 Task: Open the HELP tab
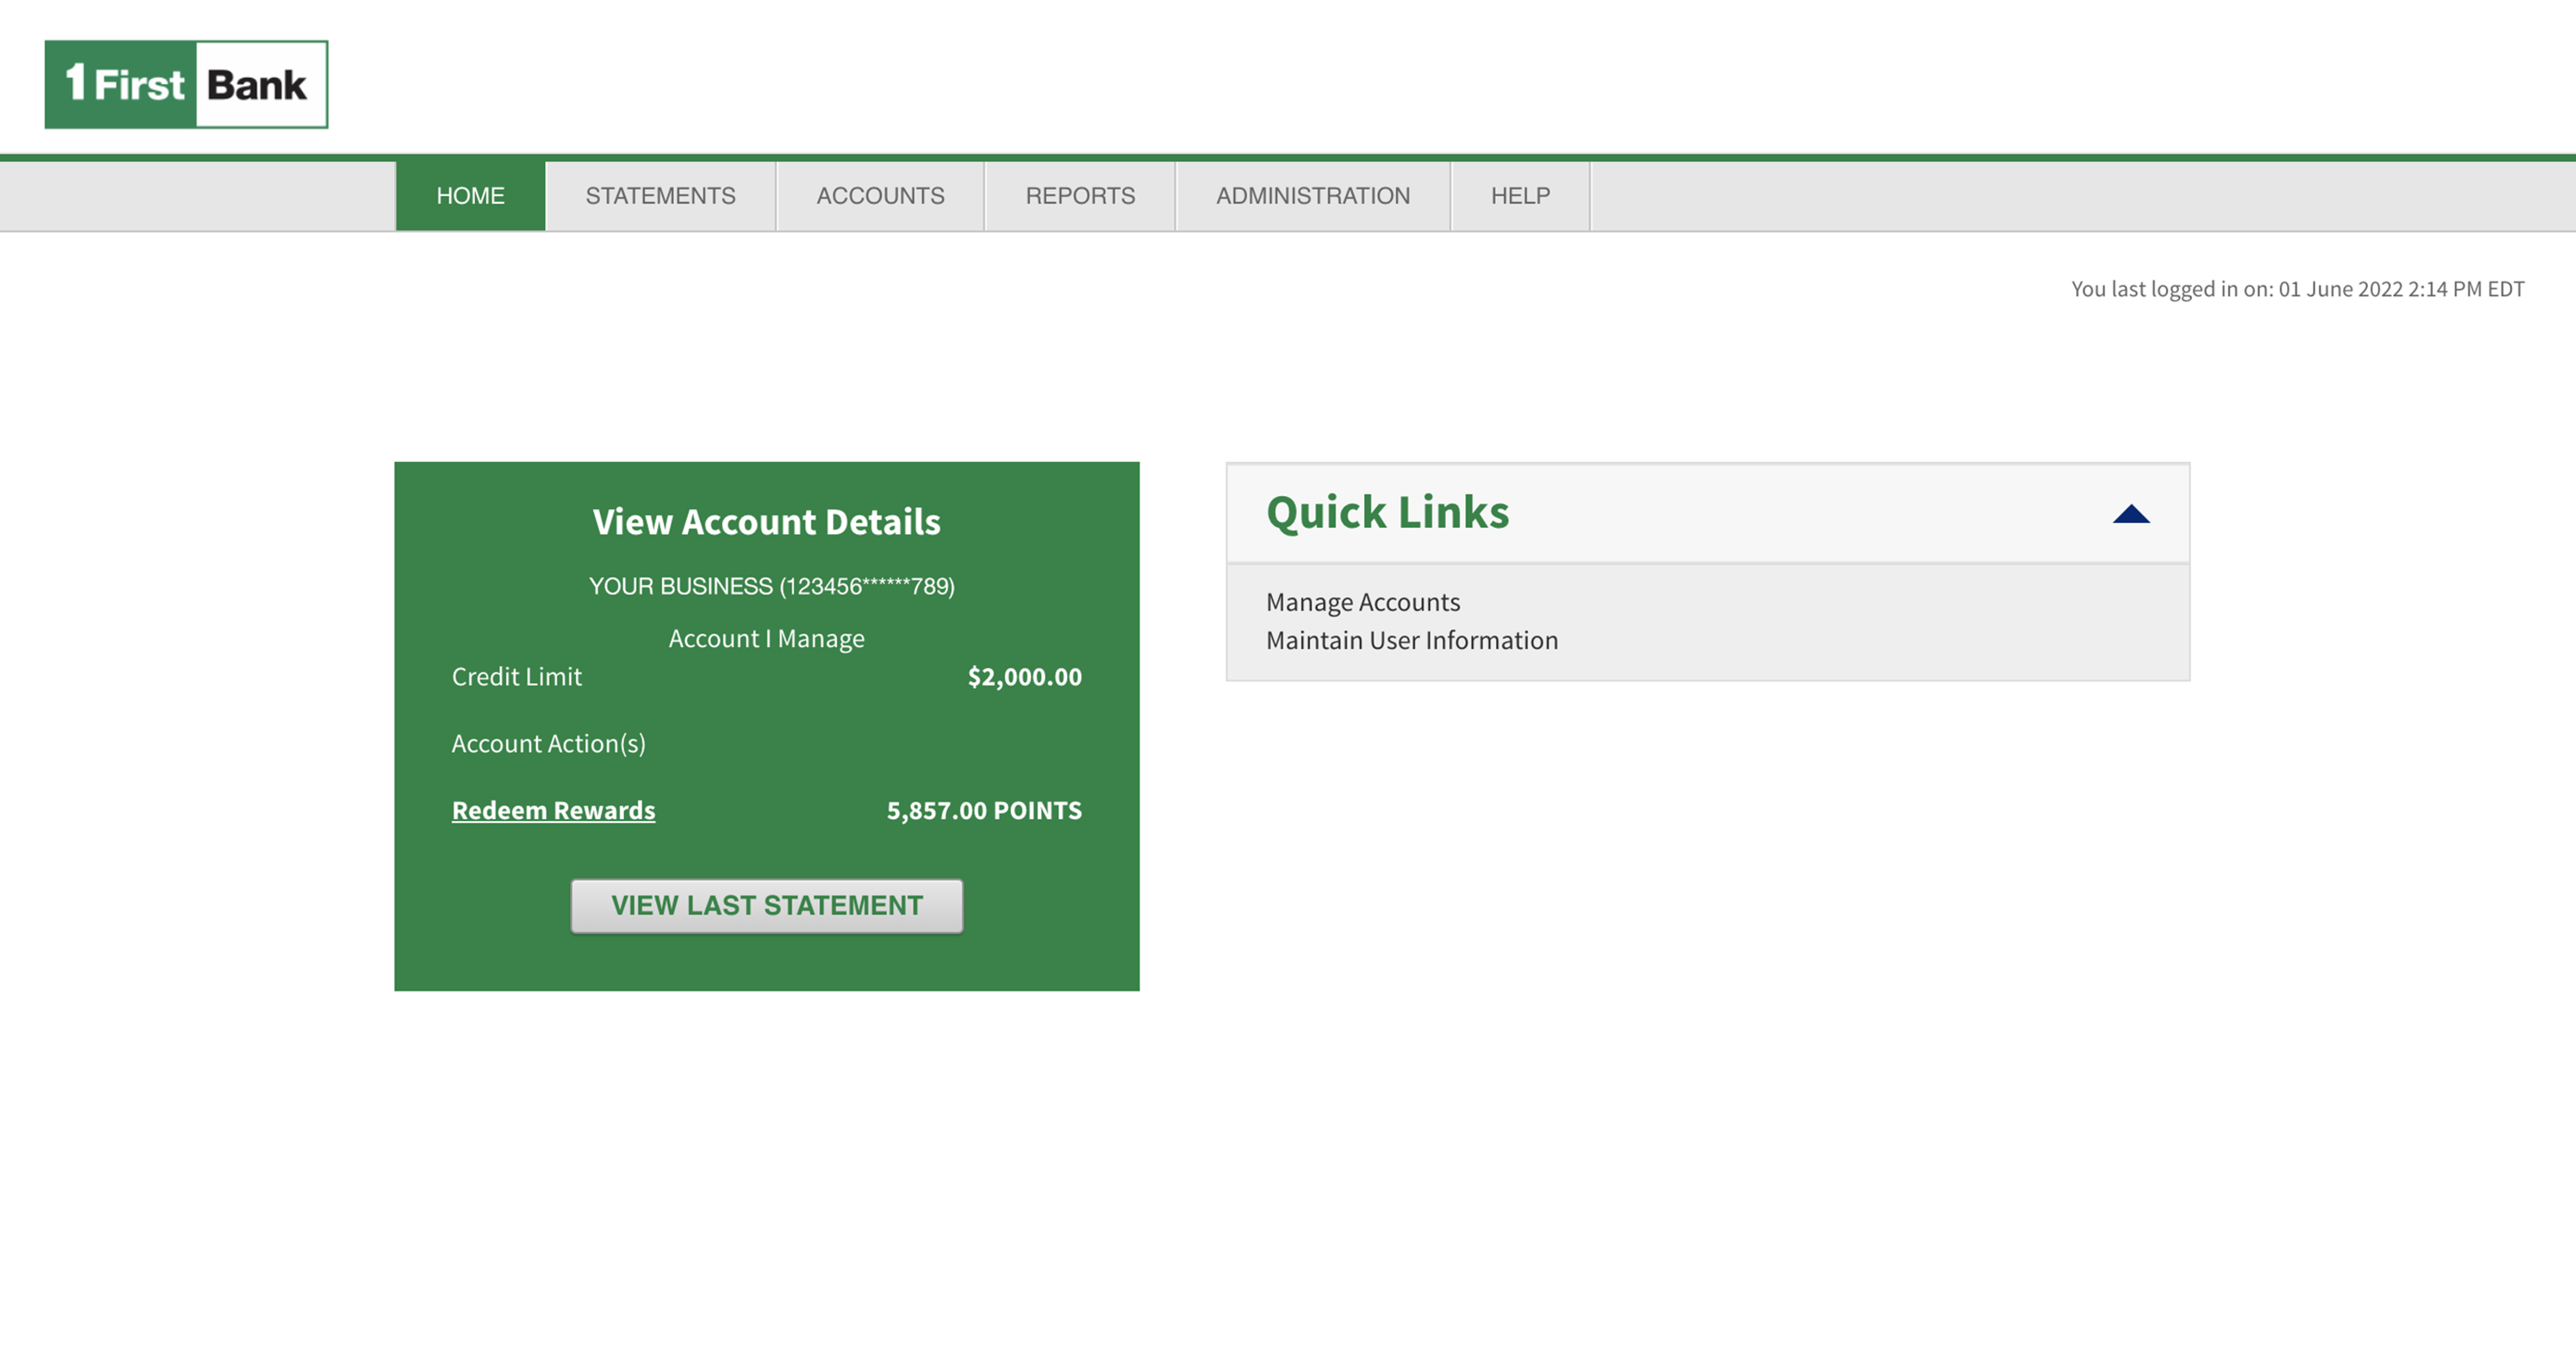(x=1520, y=196)
